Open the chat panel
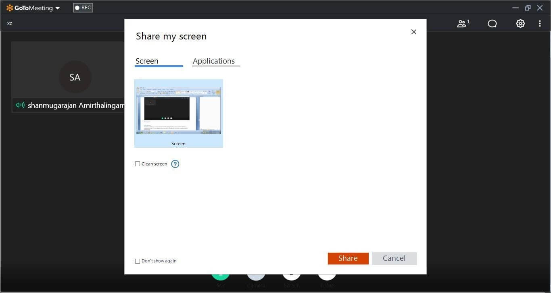Image resolution: width=551 pixels, height=293 pixels. coord(492,23)
